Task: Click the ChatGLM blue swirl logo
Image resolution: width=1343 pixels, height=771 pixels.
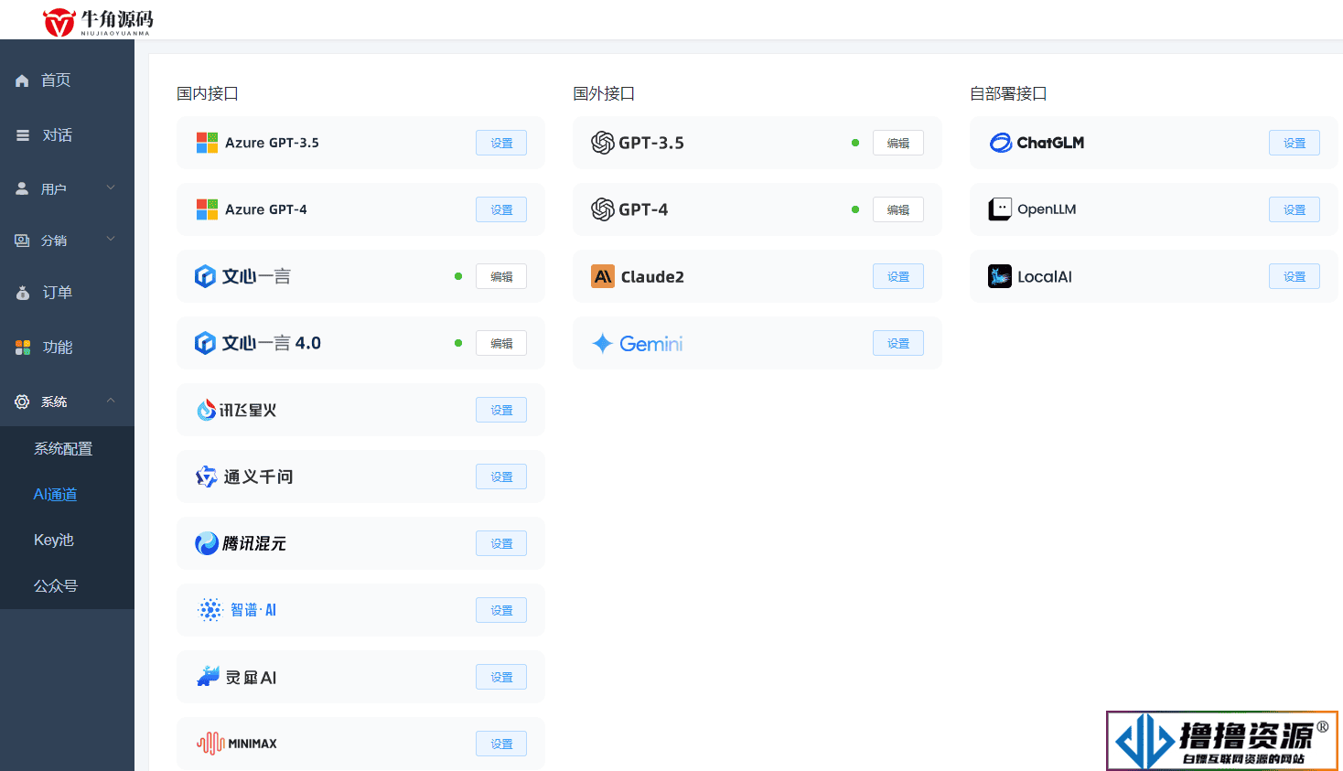Action: tap(1001, 143)
